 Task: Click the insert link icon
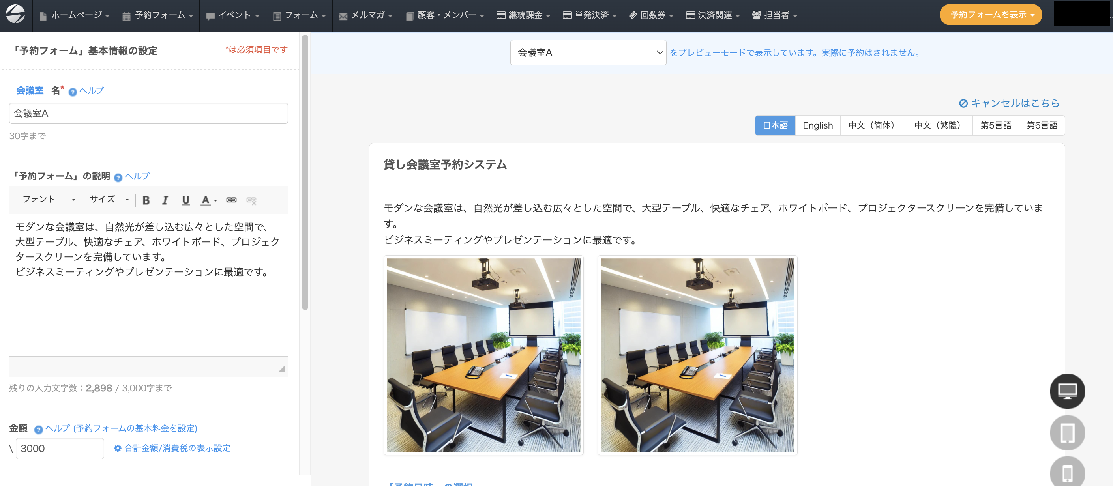click(x=232, y=200)
